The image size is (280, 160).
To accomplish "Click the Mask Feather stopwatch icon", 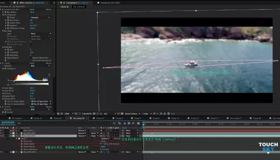I will coord(21,144).
